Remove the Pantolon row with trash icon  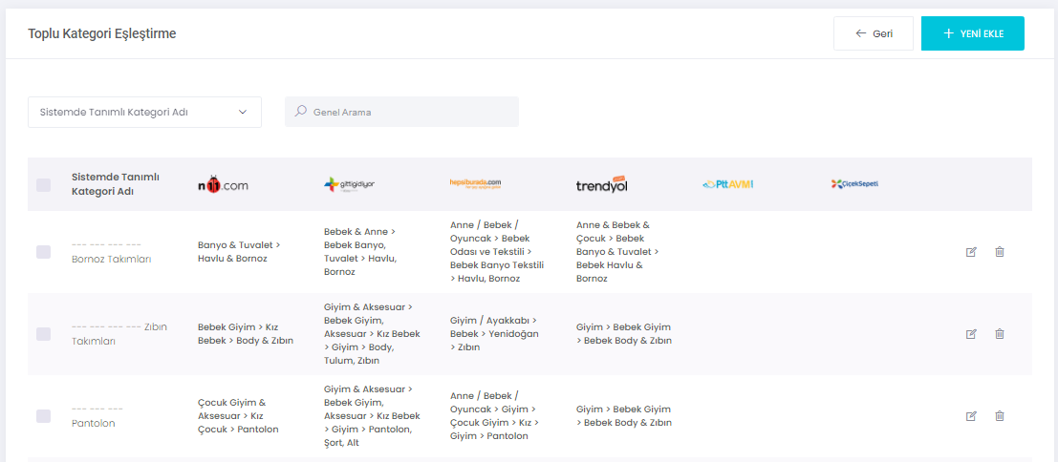click(x=1000, y=416)
